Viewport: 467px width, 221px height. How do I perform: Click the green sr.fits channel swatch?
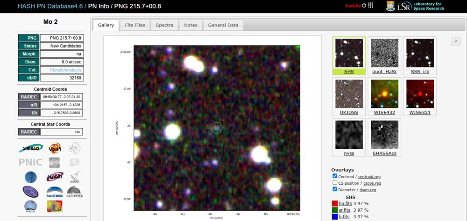tap(334, 210)
